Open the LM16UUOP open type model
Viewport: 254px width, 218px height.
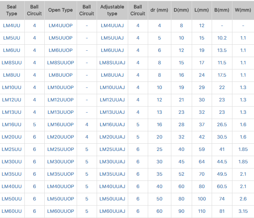pos(61,125)
